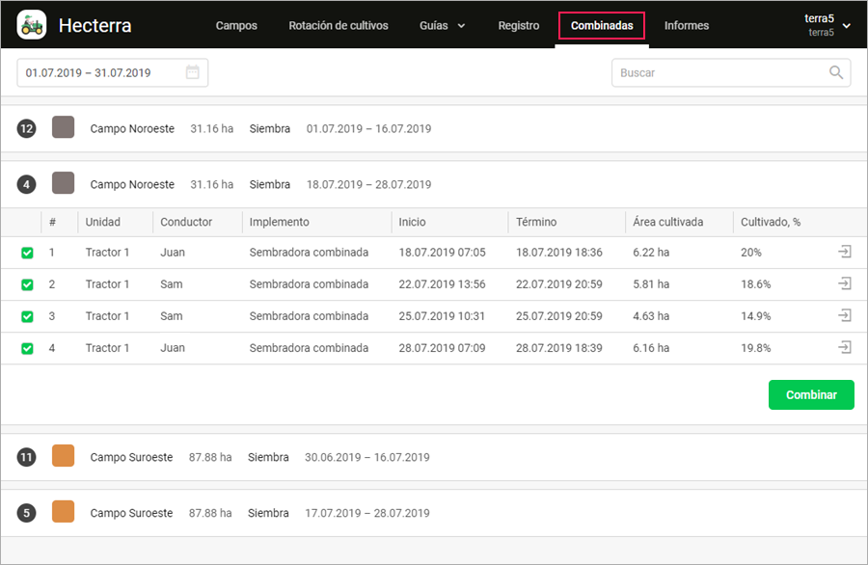Deselect the checkbox for the 28.07.2019 row

[x=27, y=348]
